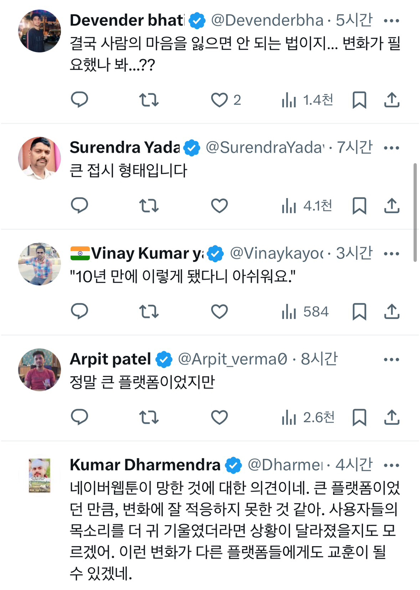This screenshot has width=420, height=590.
Task: Retweet Vinay Kumar's tweet
Action: point(148,311)
